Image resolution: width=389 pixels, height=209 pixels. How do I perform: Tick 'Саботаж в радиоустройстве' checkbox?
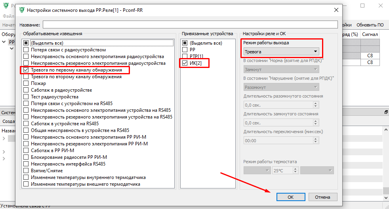coord(26,90)
